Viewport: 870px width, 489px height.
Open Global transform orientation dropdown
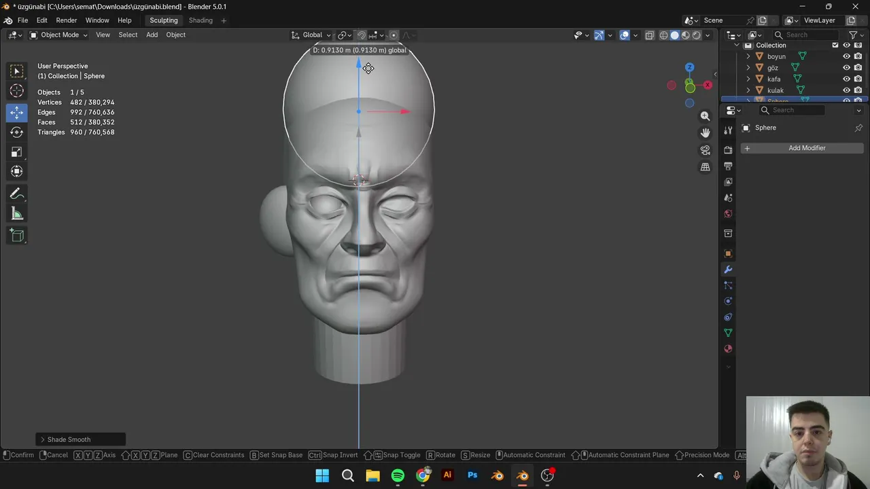click(311, 35)
